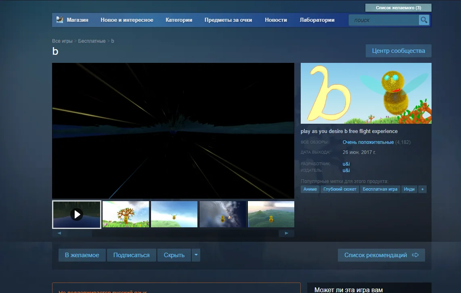Open the Новости menu
Image resolution: width=461 pixels, height=293 pixels.
276,20
